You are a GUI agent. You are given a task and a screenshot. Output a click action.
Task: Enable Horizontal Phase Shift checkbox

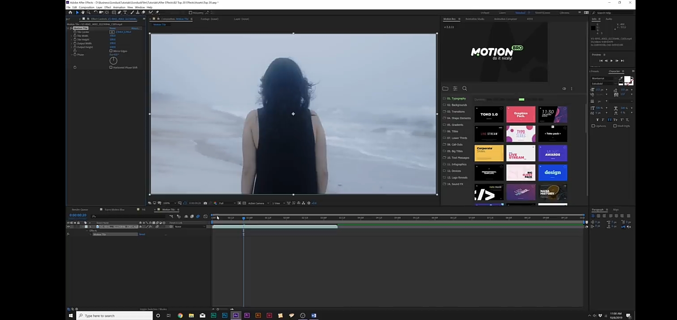pos(111,68)
